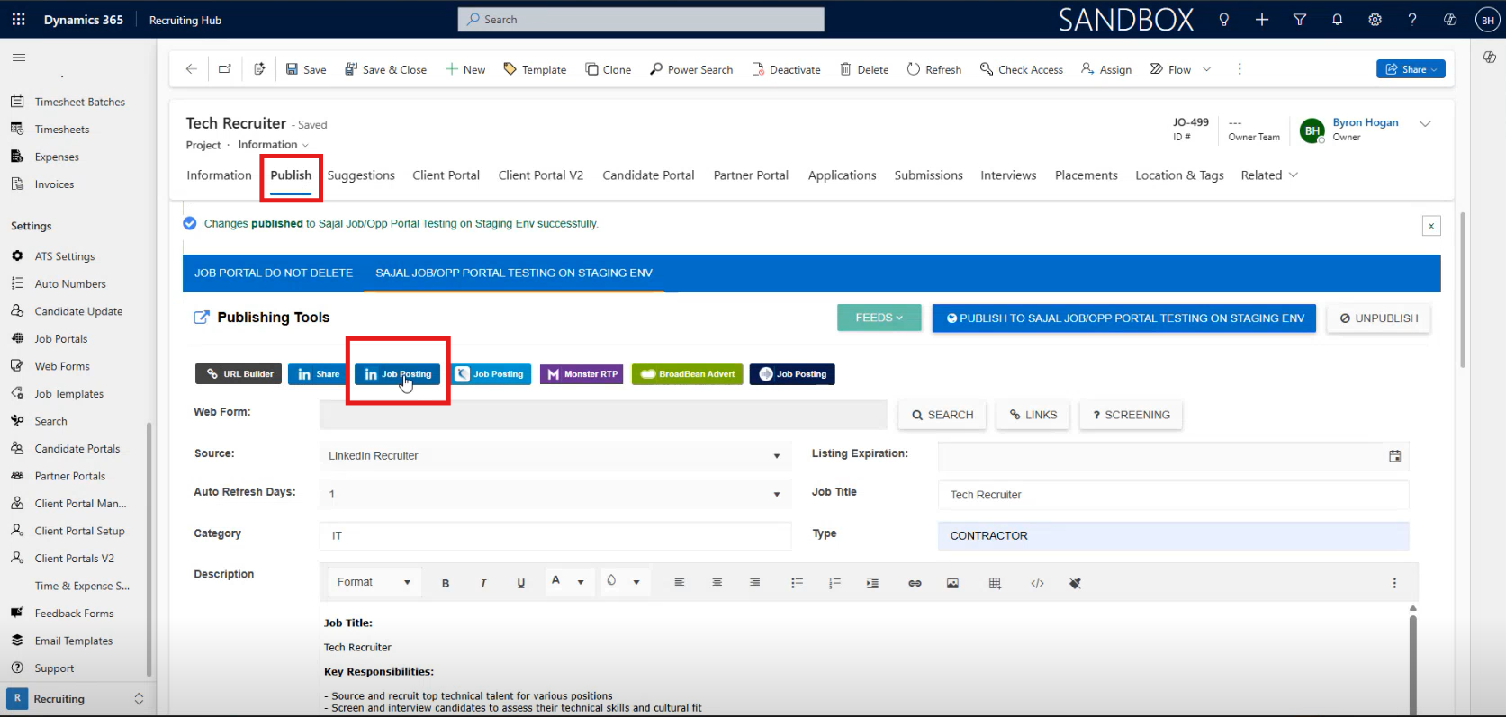Image resolution: width=1506 pixels, height=717 pixels.
Task: Open record in new window icon
Action: 225,69
